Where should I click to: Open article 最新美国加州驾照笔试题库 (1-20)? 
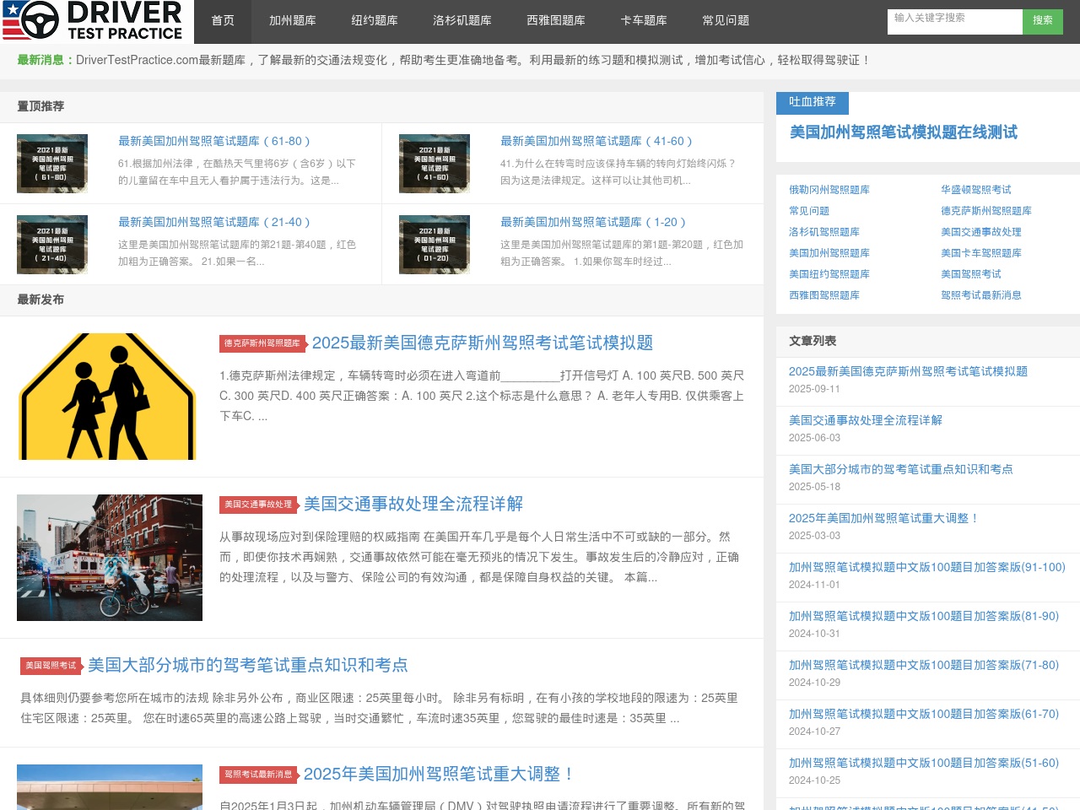pos(593,223)
